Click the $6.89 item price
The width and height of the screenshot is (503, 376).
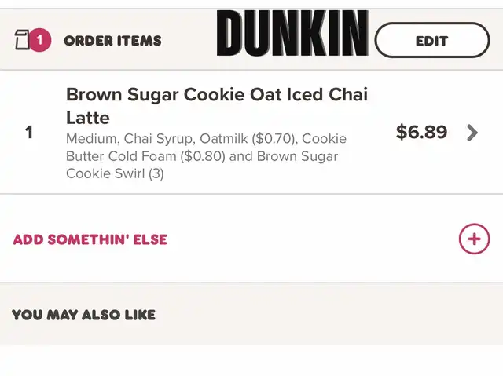point(421,132)
